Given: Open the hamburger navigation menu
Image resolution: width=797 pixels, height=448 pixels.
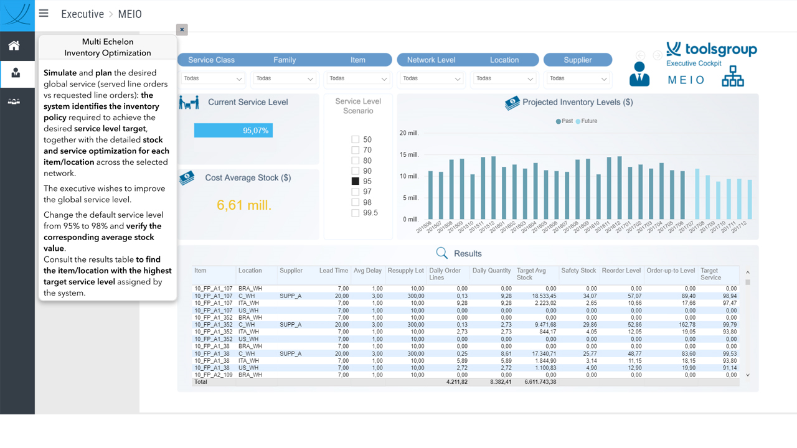Looking at the screenshot, I should (x=44, y=13).
